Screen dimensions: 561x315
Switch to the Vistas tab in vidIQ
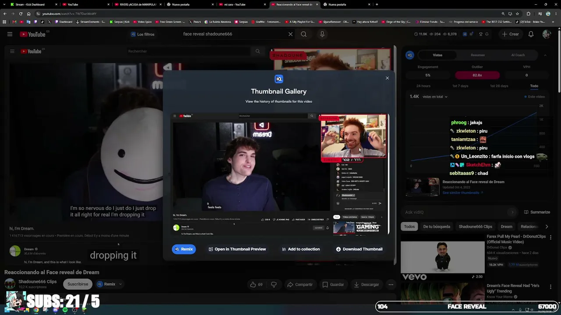coord(437,55)
